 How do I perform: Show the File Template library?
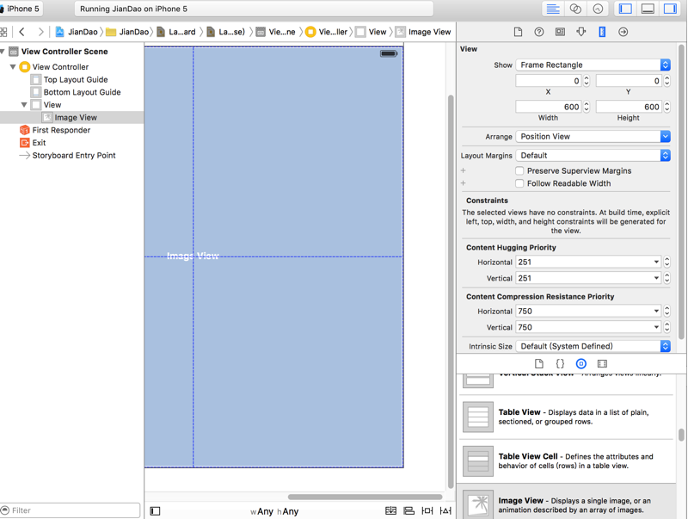[x=539, y=363]
